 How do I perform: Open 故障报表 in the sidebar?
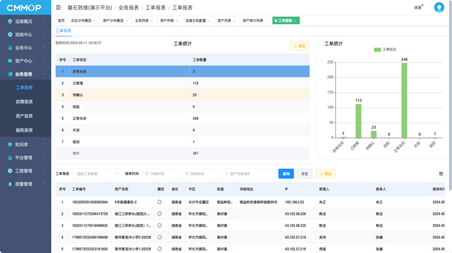[24, 102]
